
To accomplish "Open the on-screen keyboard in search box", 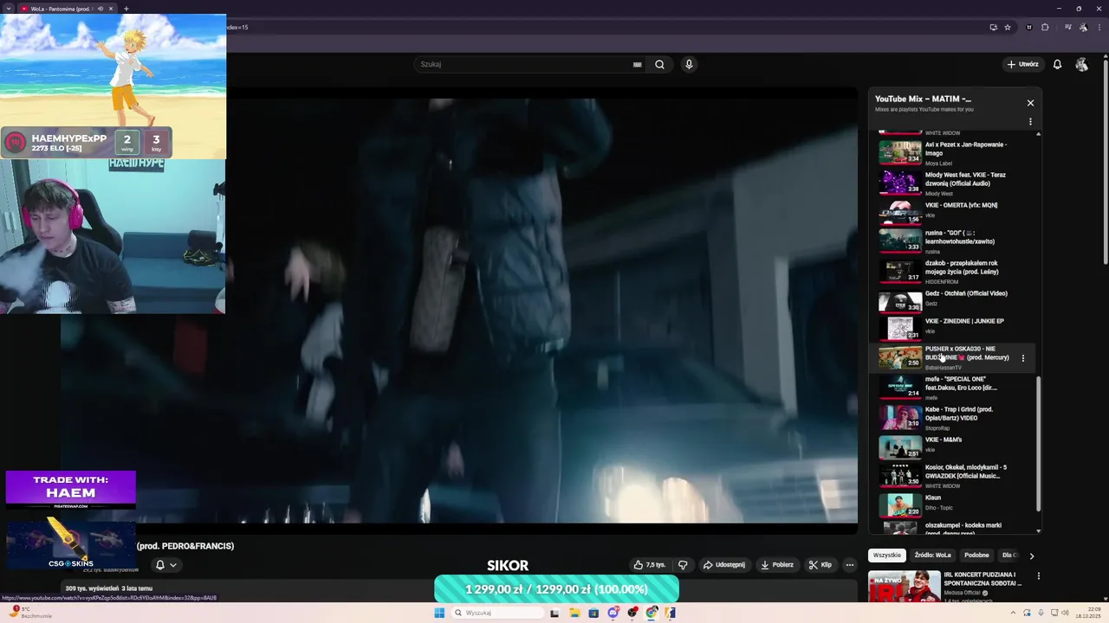I will 637,64.
